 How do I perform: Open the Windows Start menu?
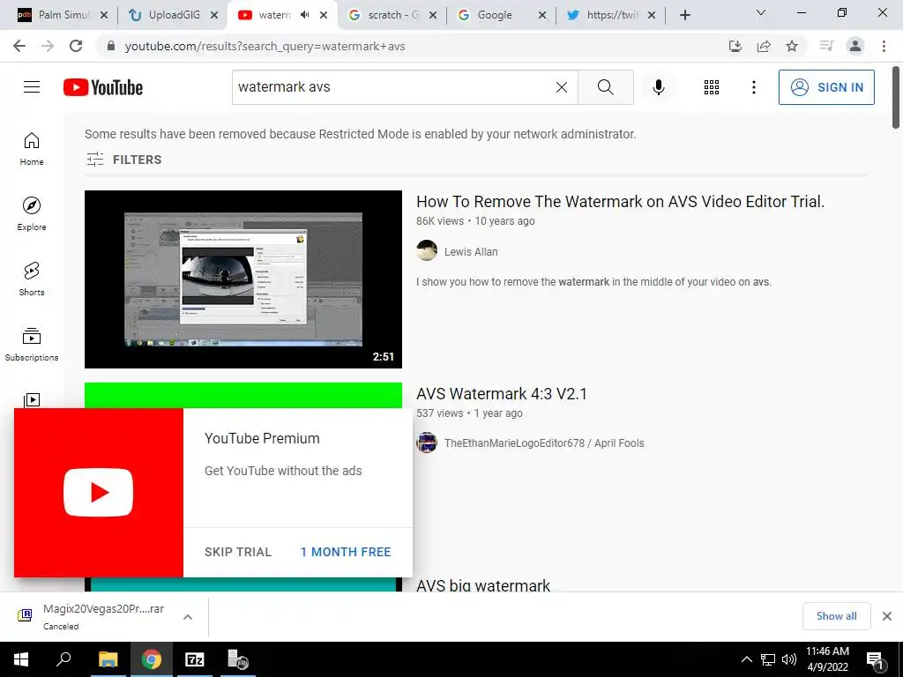tap(21, 659)
